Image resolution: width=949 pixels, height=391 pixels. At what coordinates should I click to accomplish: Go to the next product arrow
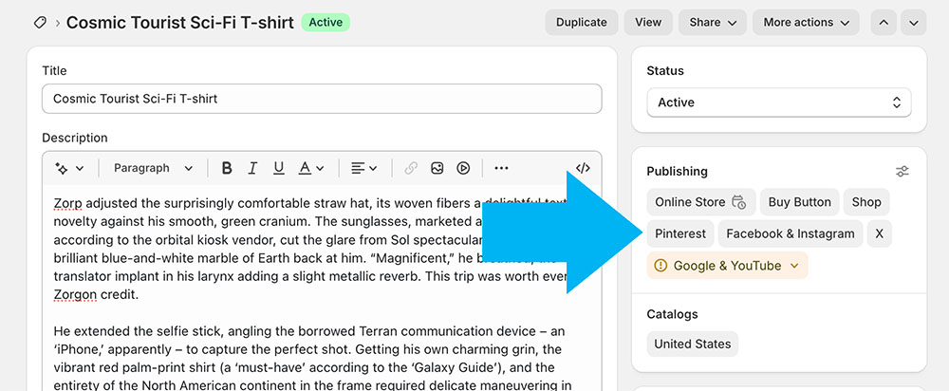pyautogui.click(x=914, y=23)
